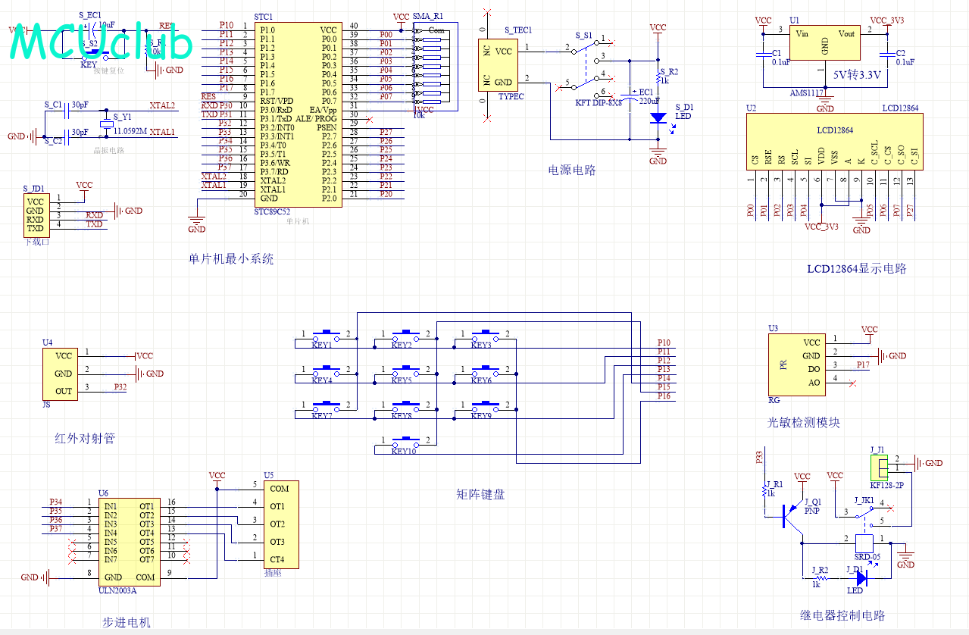Select the SRD-05 relay symbol
The height and width of the screenshot is (635, 969).
pyautogui.click(x=865, y=544)
